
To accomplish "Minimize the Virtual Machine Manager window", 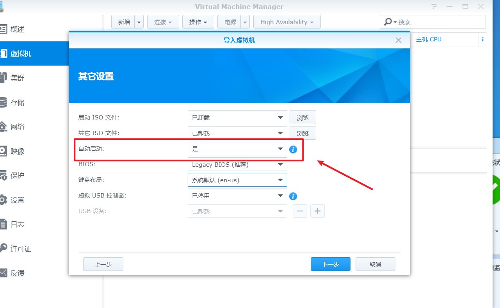I will pos(450,7).
